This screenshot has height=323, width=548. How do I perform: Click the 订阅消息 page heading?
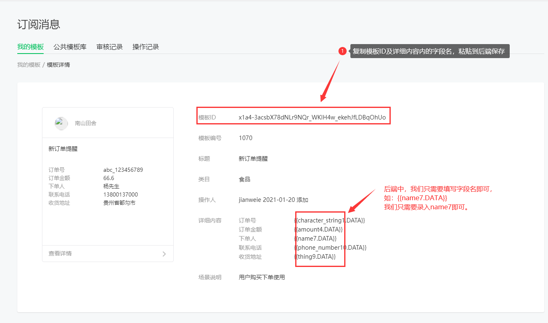[39, 24]
